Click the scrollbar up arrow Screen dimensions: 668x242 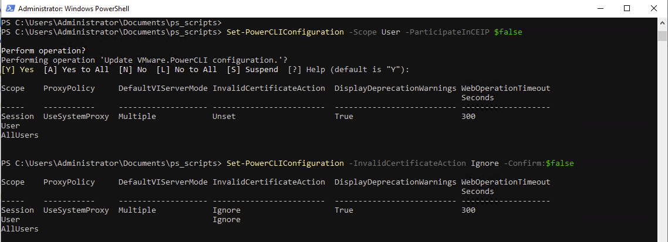tap(663, 22)
